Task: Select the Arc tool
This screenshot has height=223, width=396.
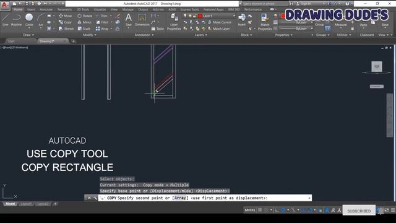Action: [41, 20]
